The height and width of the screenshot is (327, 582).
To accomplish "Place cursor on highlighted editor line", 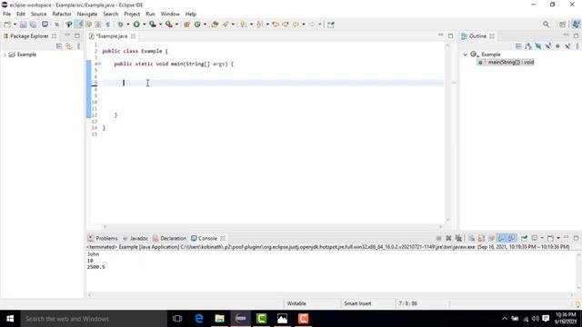I will pyautogui.click(x=273, y=83).
